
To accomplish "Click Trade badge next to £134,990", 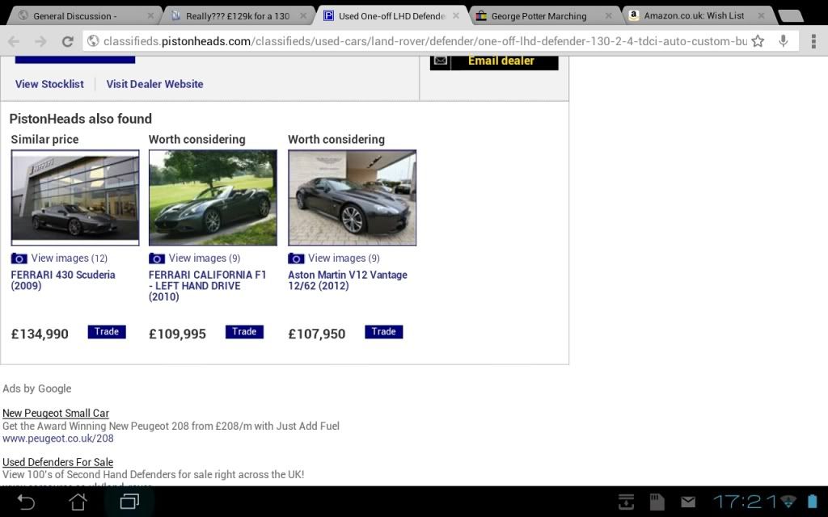I will click(x=107, y=332).
